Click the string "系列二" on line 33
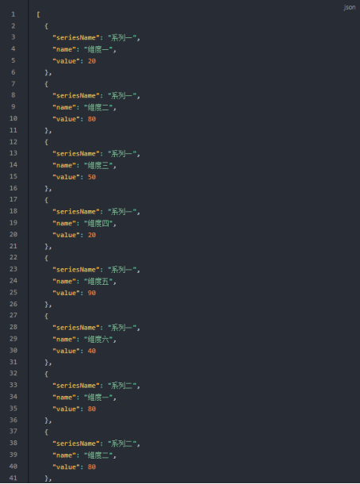The height and width of the screenshot is (484, 360). (x=122, y=386)
